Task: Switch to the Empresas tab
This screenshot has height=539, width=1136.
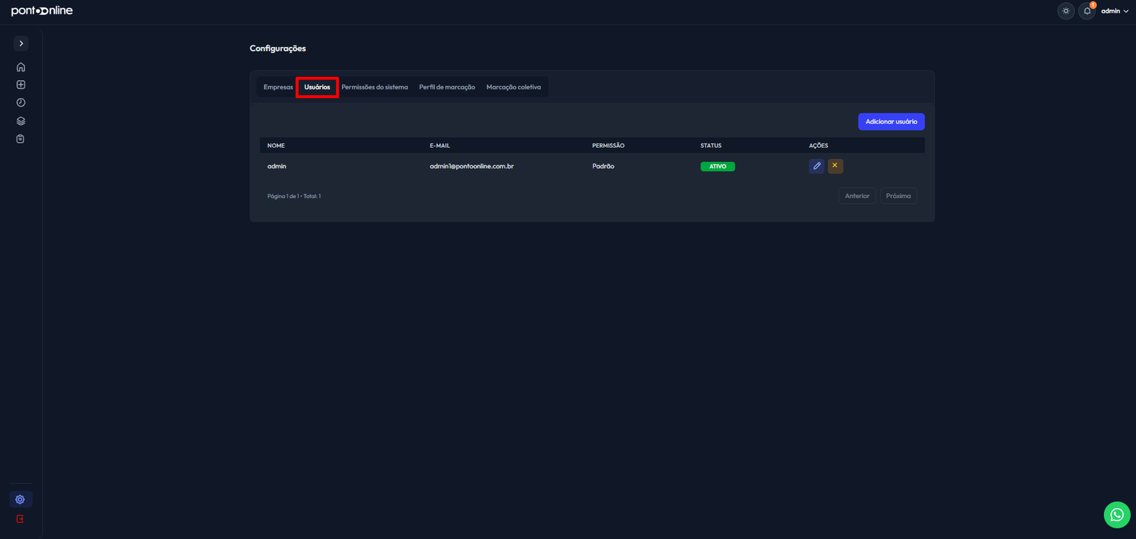Action: tap(278, 87)
